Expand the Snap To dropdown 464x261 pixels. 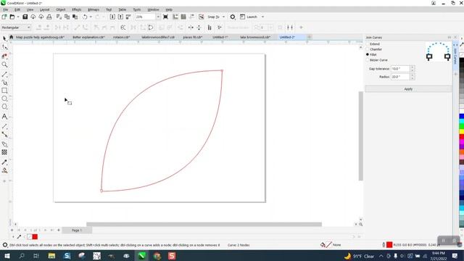[223, 17]
